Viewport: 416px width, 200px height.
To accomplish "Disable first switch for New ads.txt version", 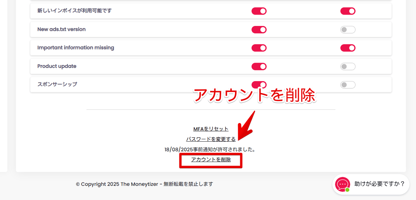I will [x=259, y=30].
